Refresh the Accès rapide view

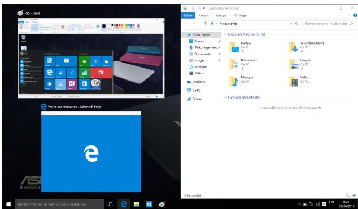296,24
